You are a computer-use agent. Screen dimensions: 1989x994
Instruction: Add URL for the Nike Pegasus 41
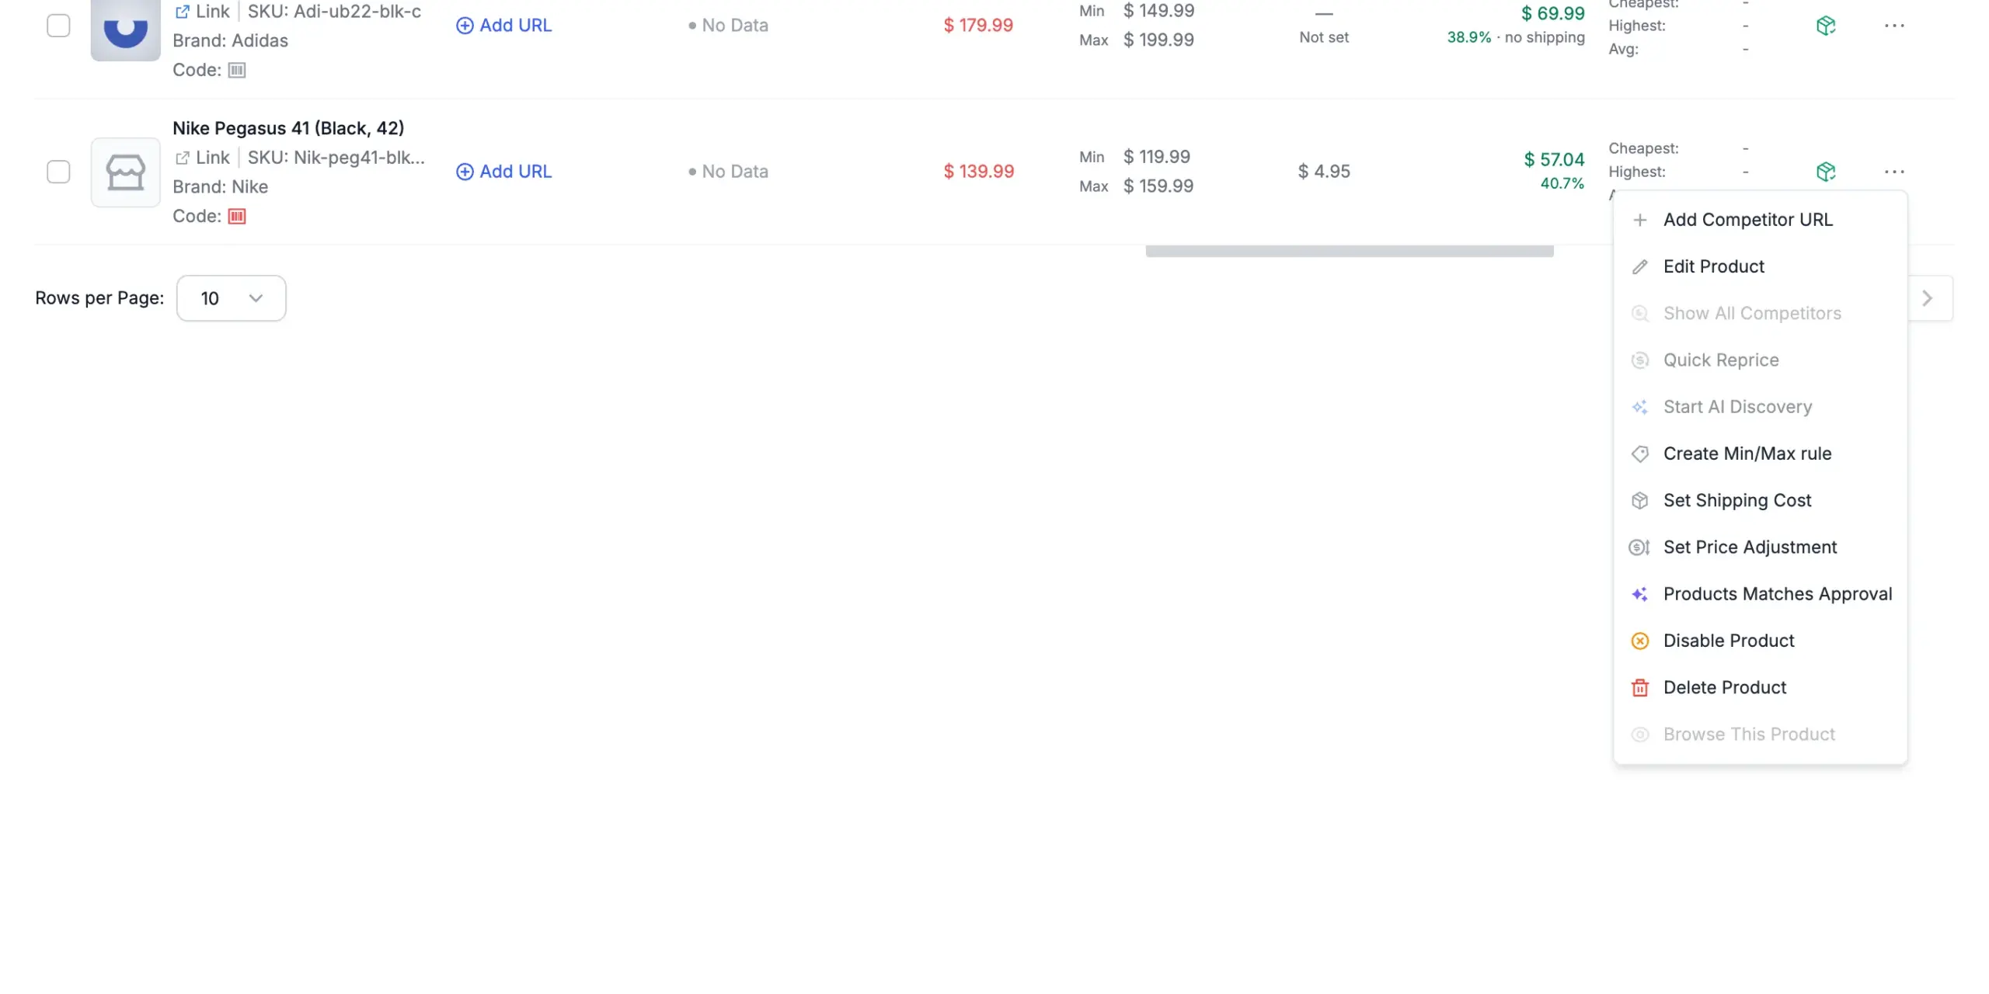tap(503, 172)
